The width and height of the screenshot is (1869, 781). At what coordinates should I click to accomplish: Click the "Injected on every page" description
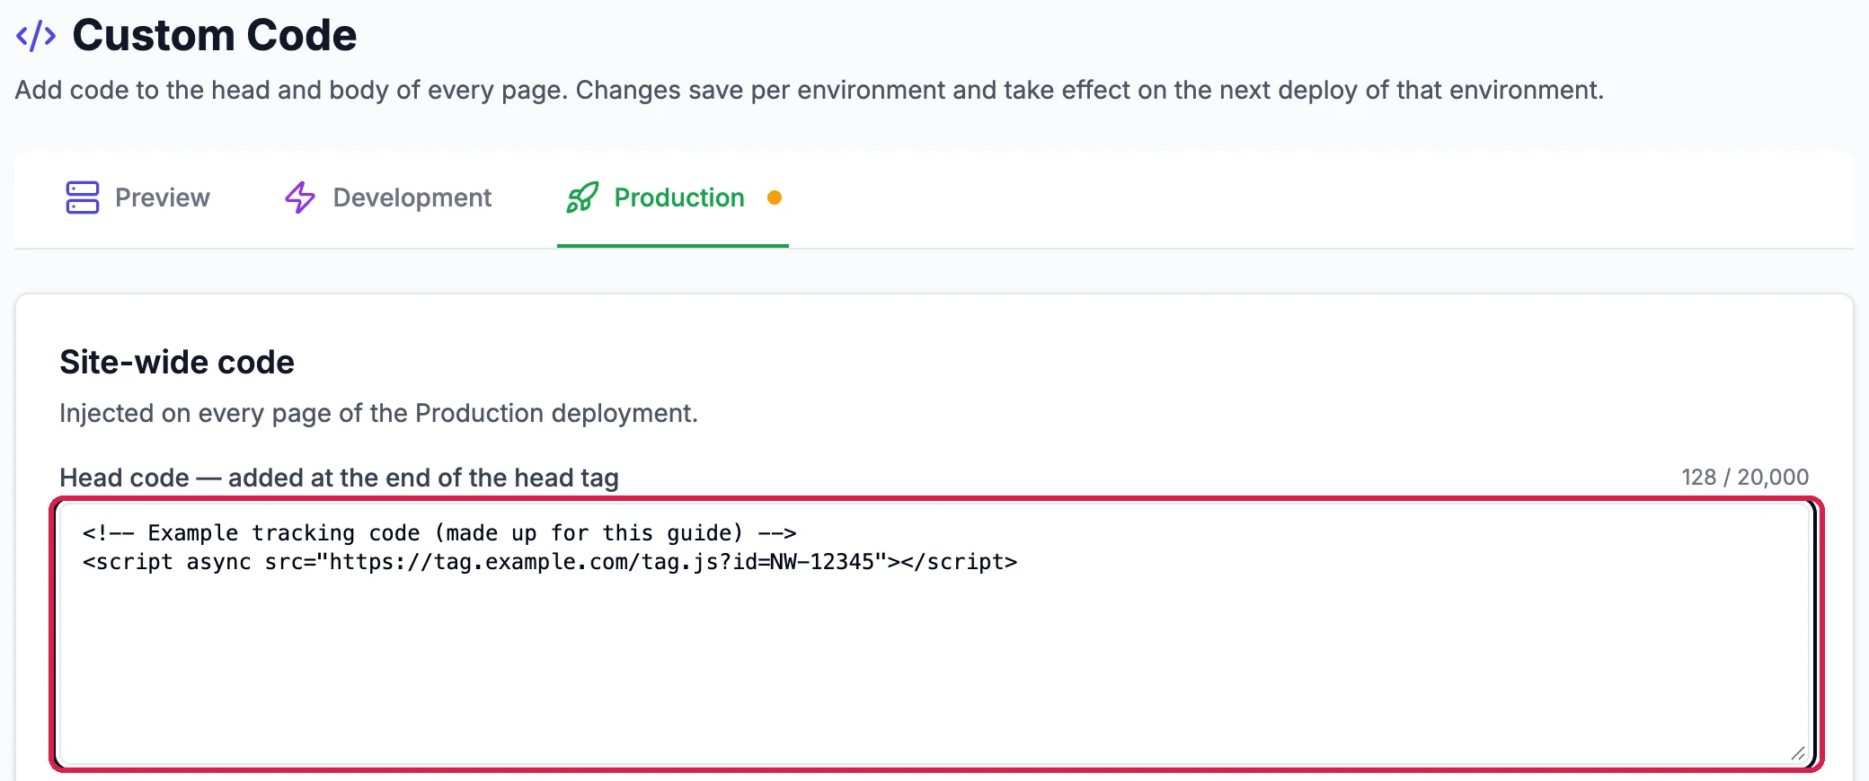pos(378,413)
